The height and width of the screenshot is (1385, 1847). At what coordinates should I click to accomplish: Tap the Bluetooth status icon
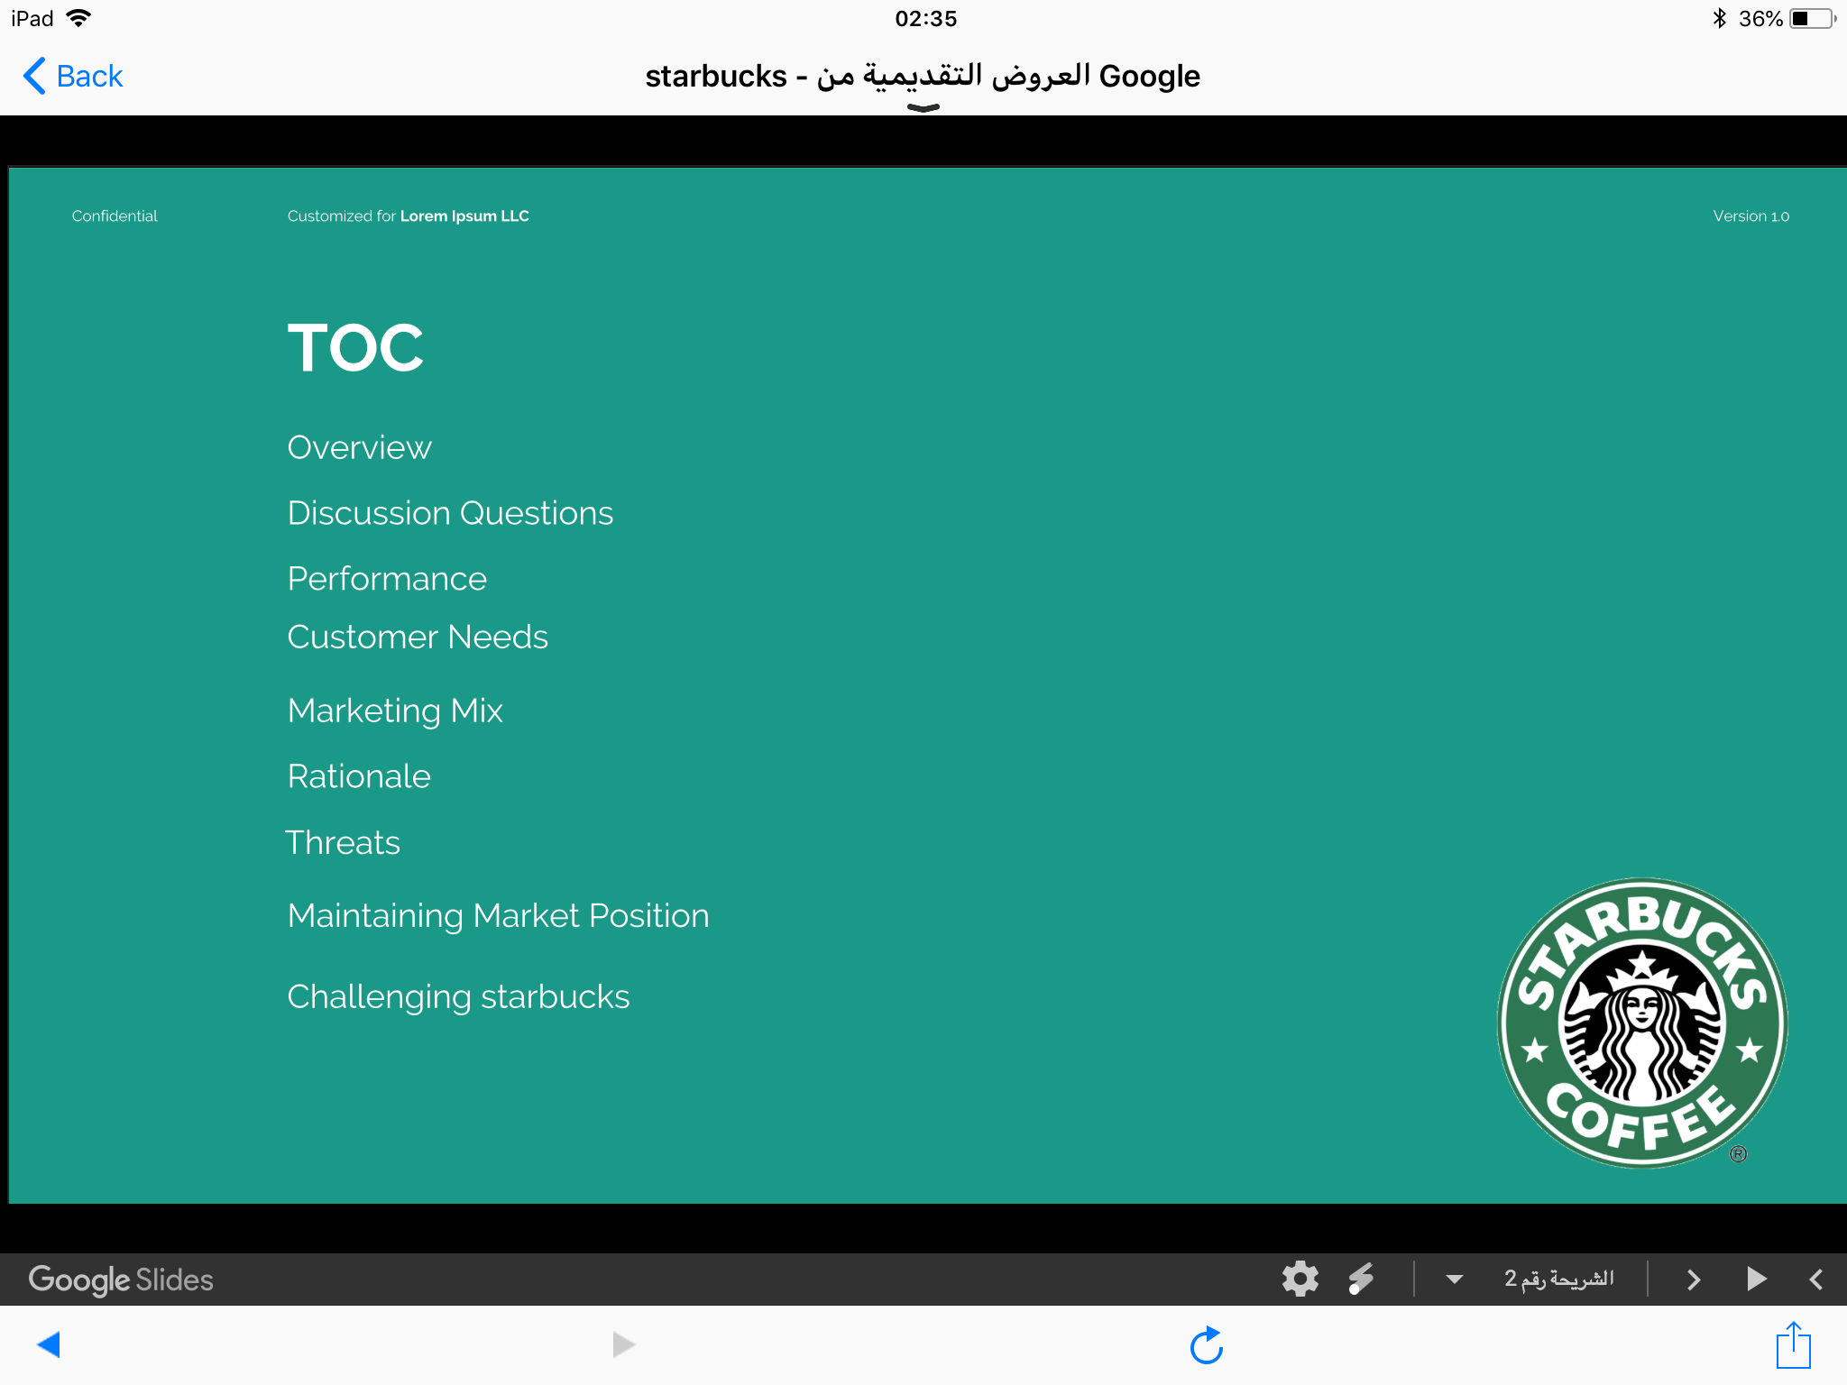[x=1719, y=18]
